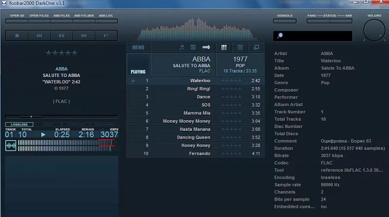389x217 pixels.
Task: Click the Add Files button
Action: tap(62, 21)
